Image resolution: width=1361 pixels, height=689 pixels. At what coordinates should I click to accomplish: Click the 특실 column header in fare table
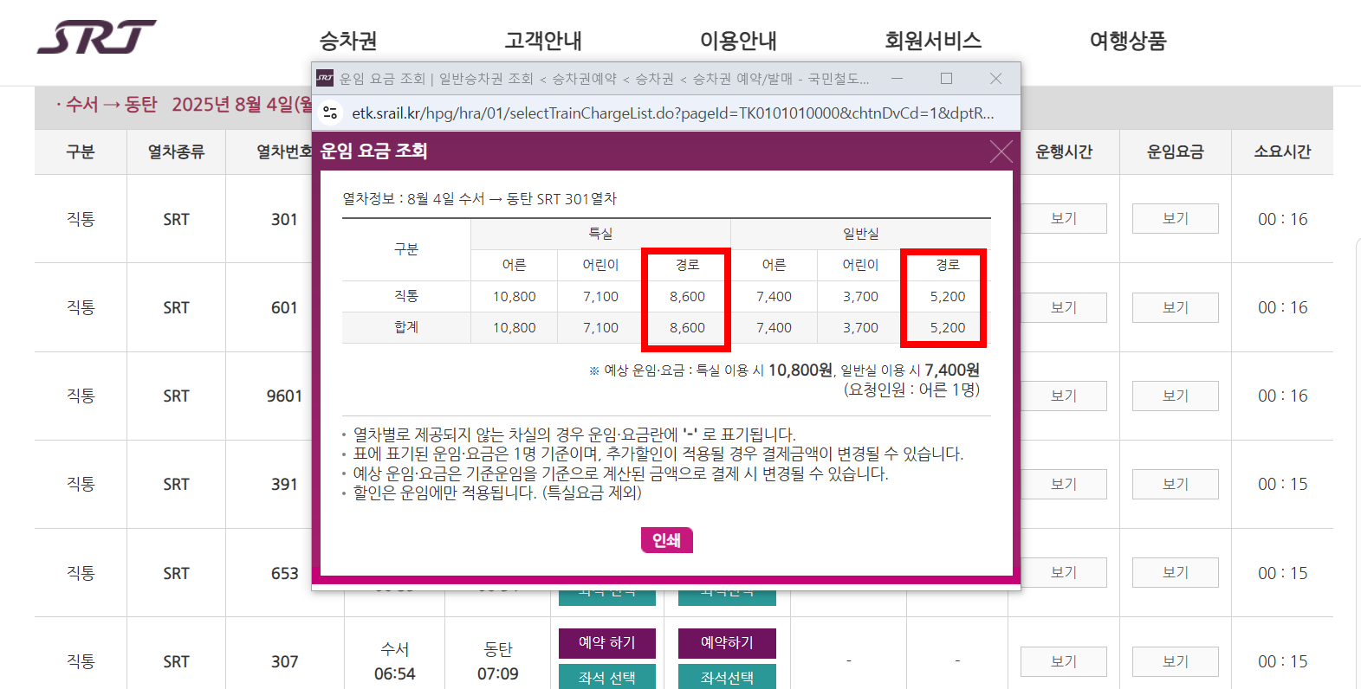pyautogui.click(x=600, y=234)
